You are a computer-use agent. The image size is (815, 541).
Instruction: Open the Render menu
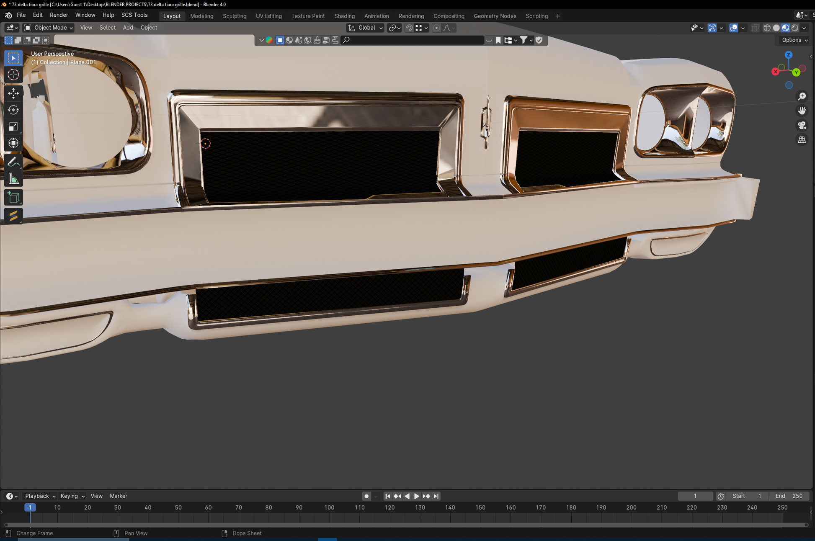coord(59,15)
